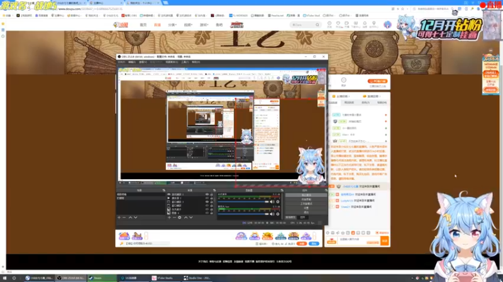Expand the 视频 dropdown in Douyu navigation

point(188,24)
